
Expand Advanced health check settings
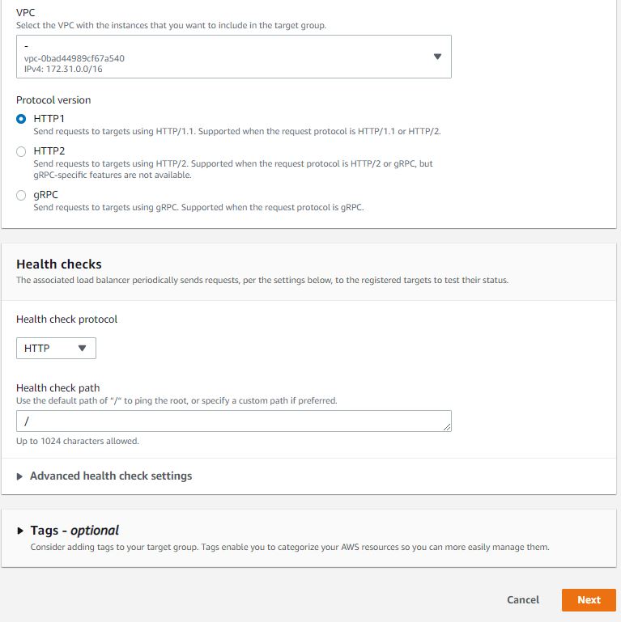111,476
